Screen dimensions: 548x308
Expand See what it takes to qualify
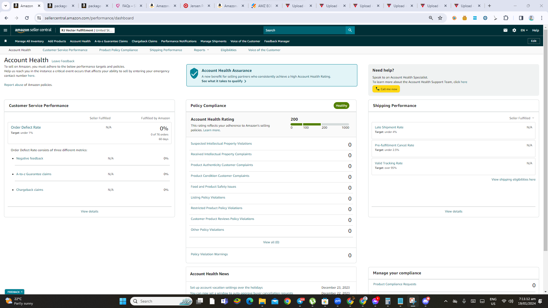point(224,81)
